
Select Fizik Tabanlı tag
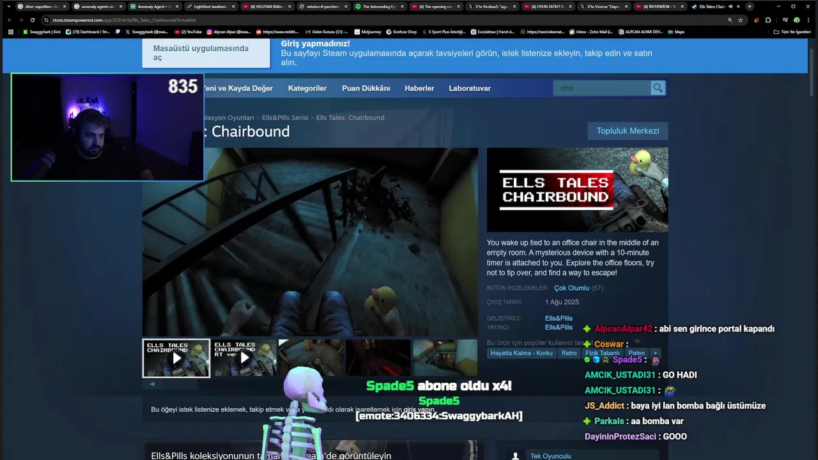(603, 353)
